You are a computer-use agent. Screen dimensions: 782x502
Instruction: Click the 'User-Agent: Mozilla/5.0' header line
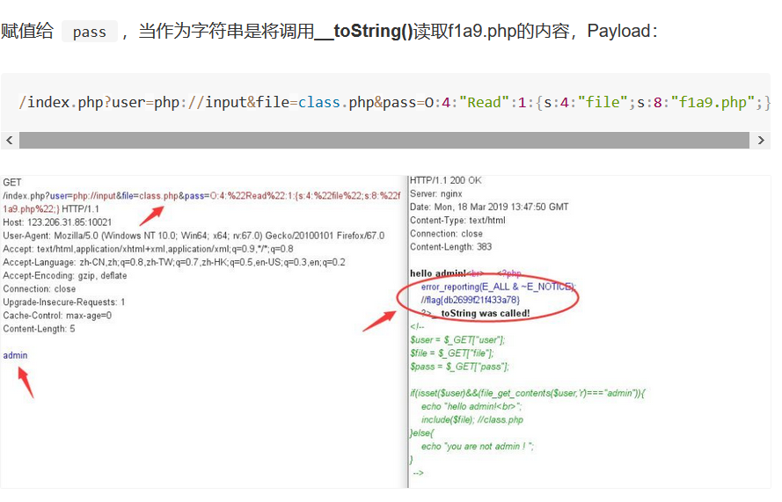coord(194,236)
